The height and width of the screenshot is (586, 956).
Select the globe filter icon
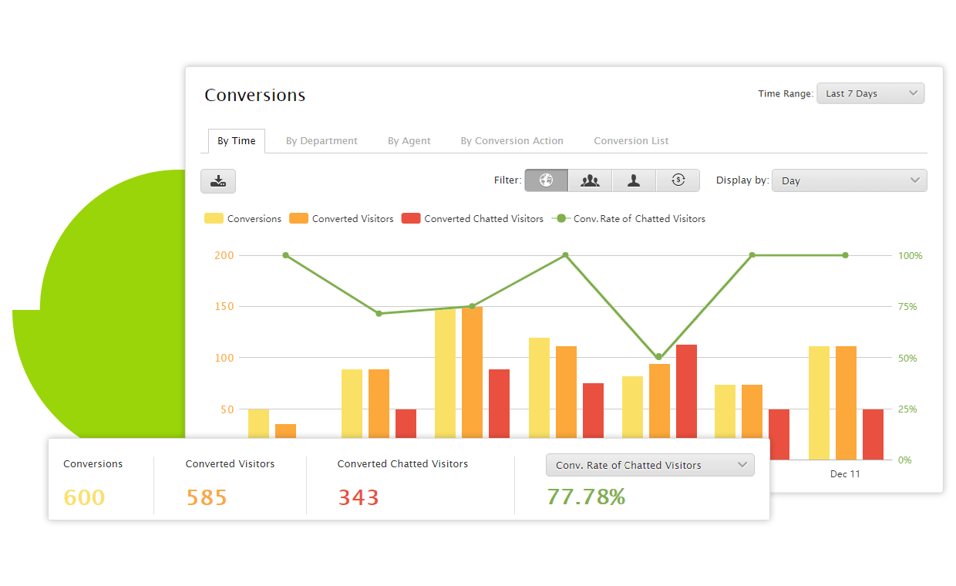[x=546, y=180]
